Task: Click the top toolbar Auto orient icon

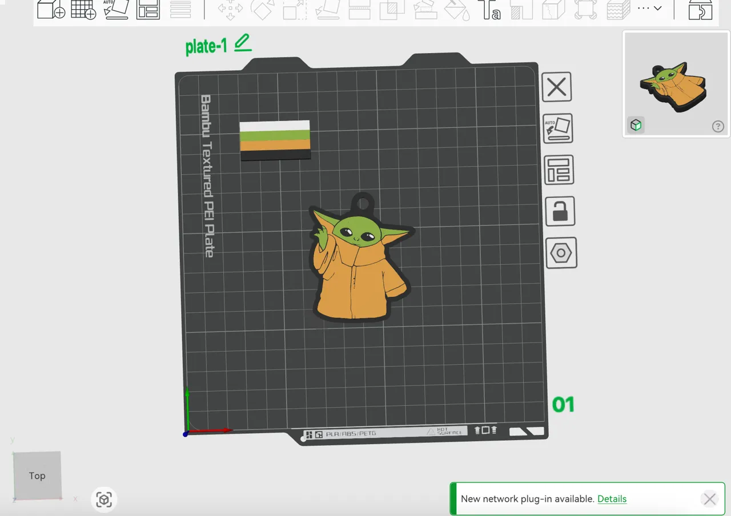Action: click(x=116, y=10)
